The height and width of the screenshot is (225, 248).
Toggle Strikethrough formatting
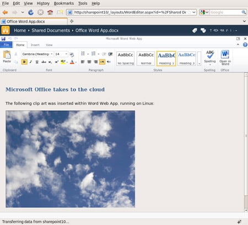point(44,62)
